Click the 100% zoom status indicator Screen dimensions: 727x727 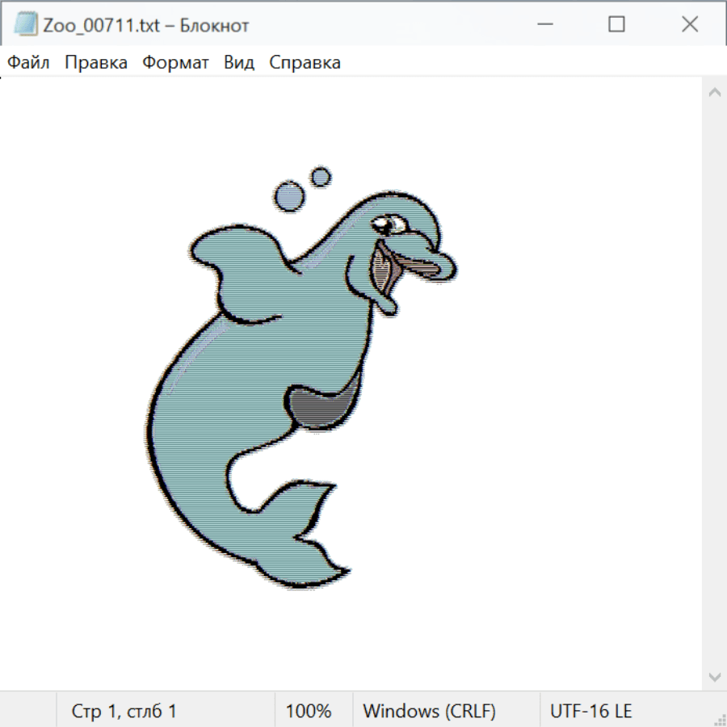point(309,711)
